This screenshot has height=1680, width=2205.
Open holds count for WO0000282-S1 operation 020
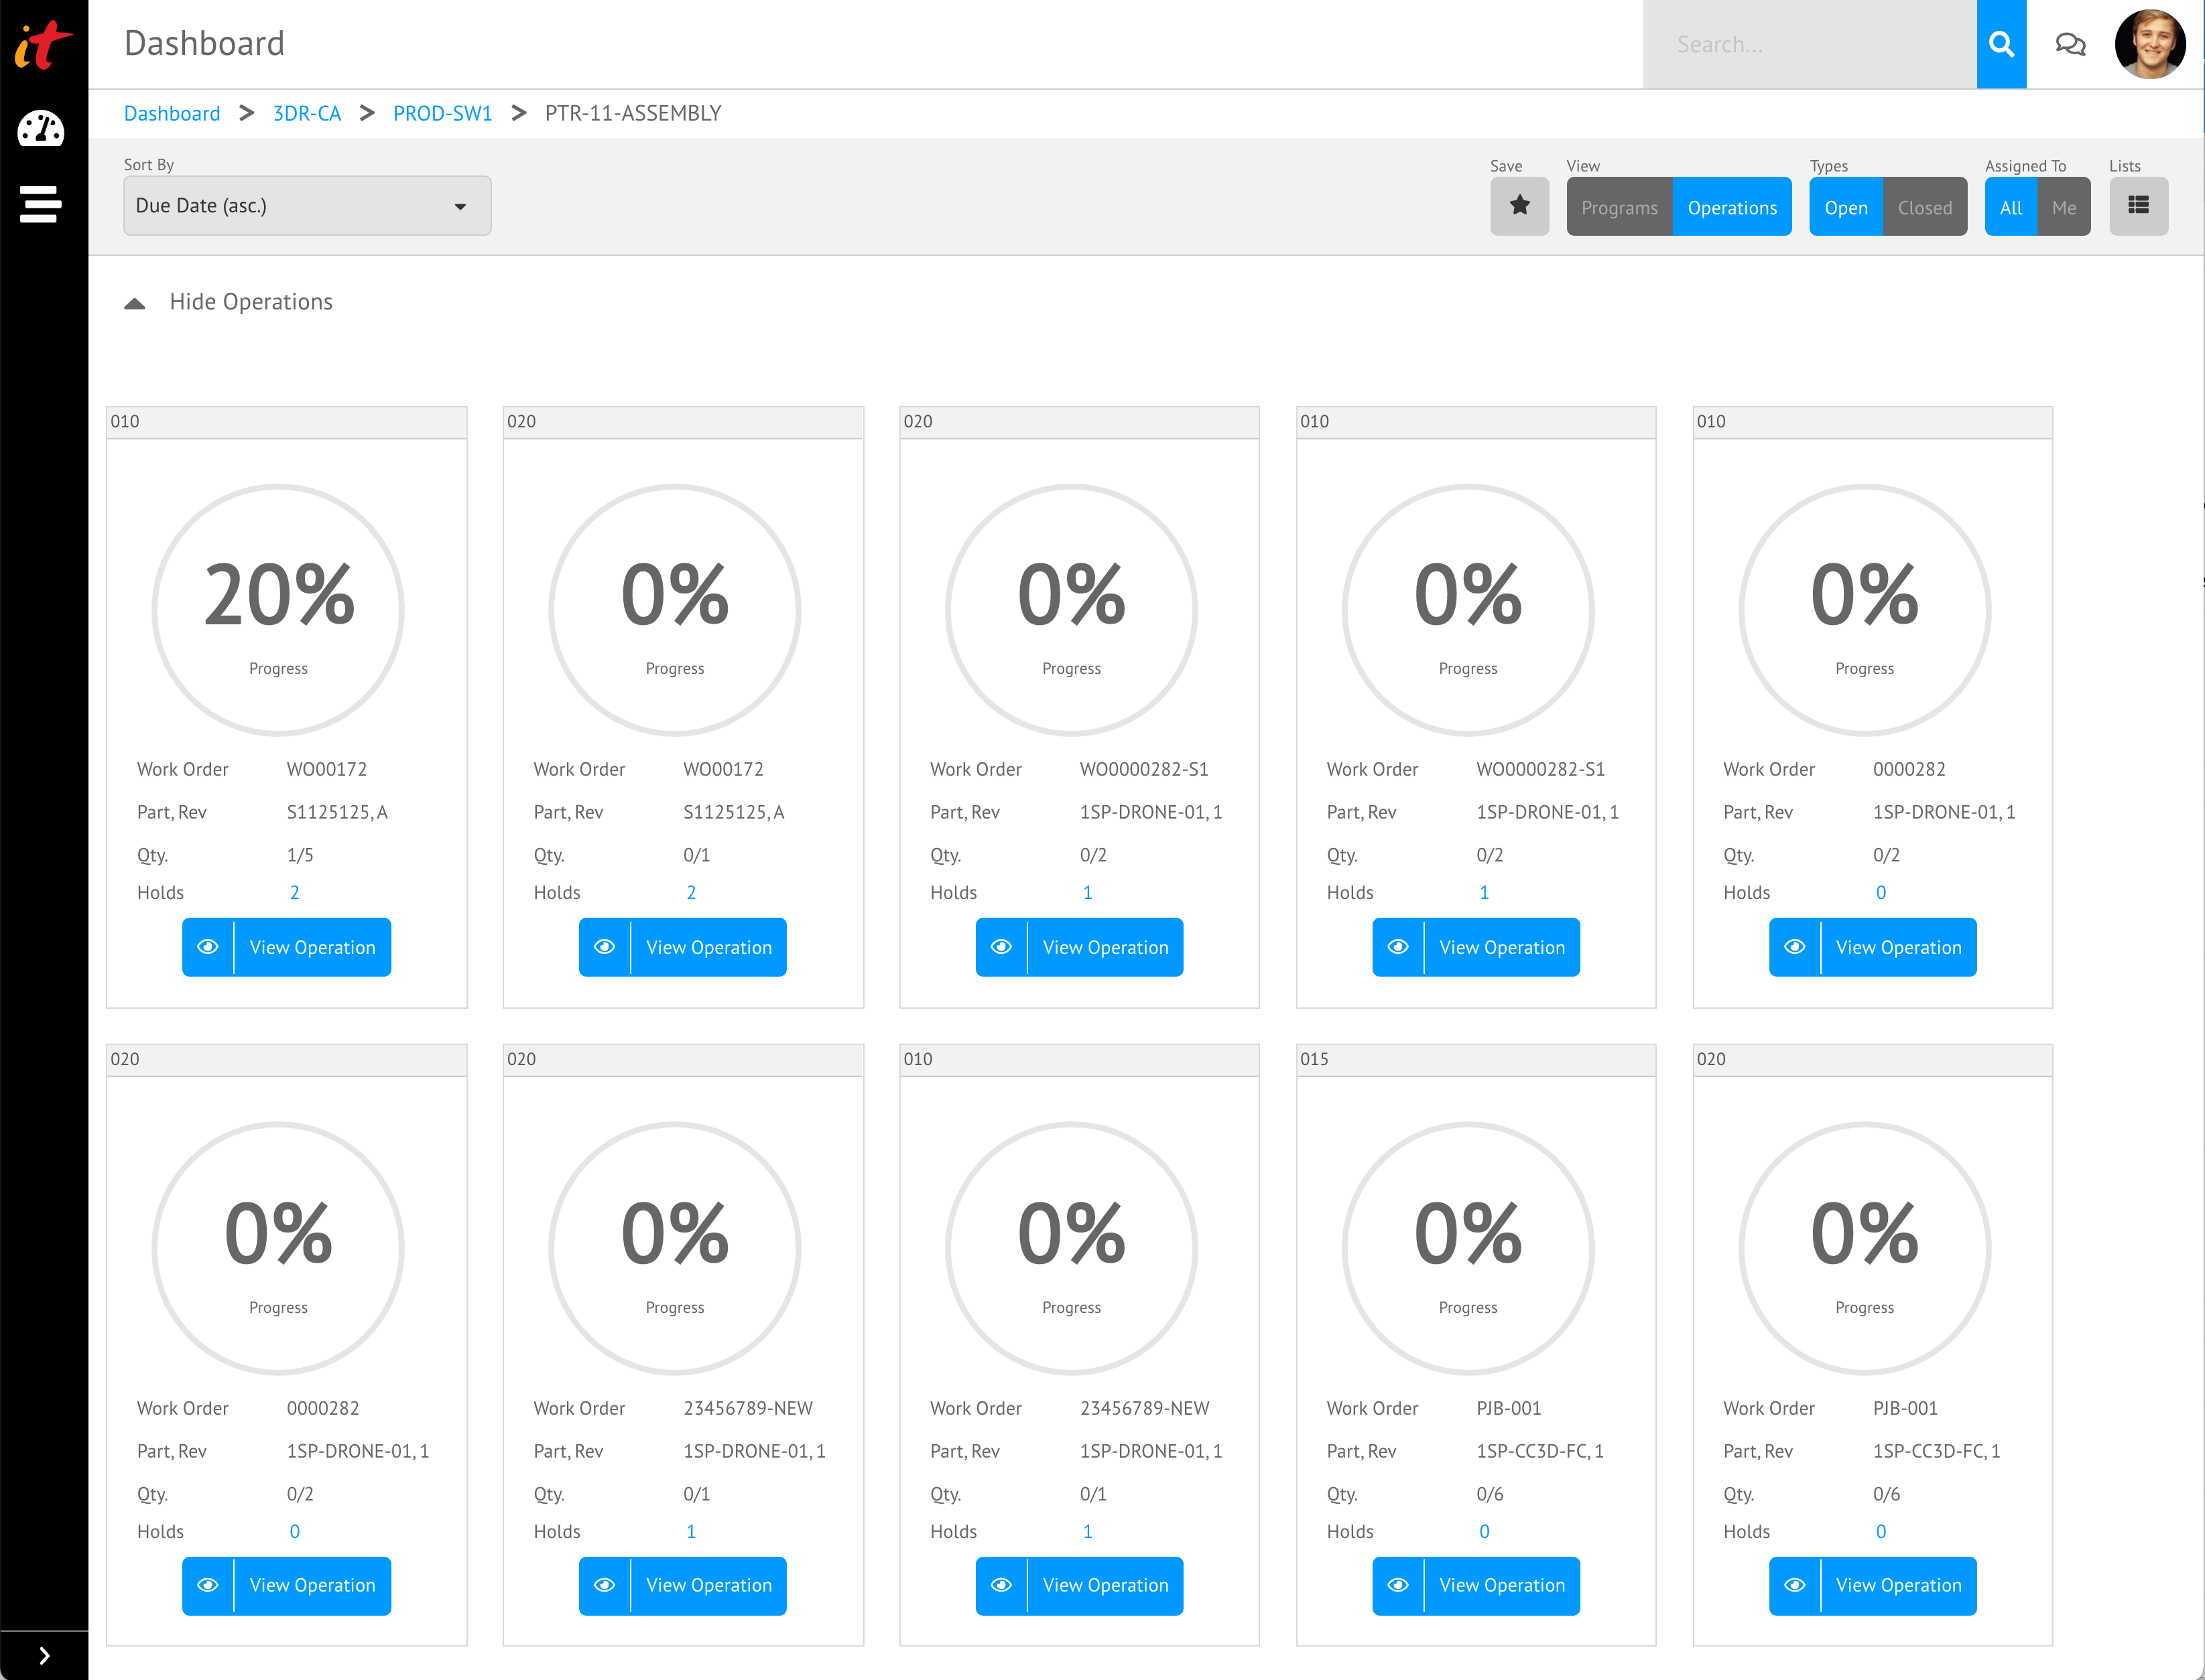click(1088, 892)
